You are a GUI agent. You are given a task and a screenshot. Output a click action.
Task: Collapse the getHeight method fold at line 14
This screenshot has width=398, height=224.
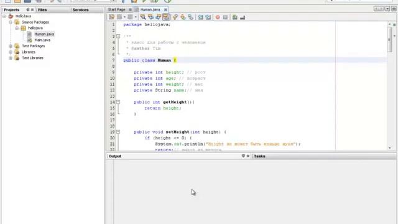[x=118, y=102]
